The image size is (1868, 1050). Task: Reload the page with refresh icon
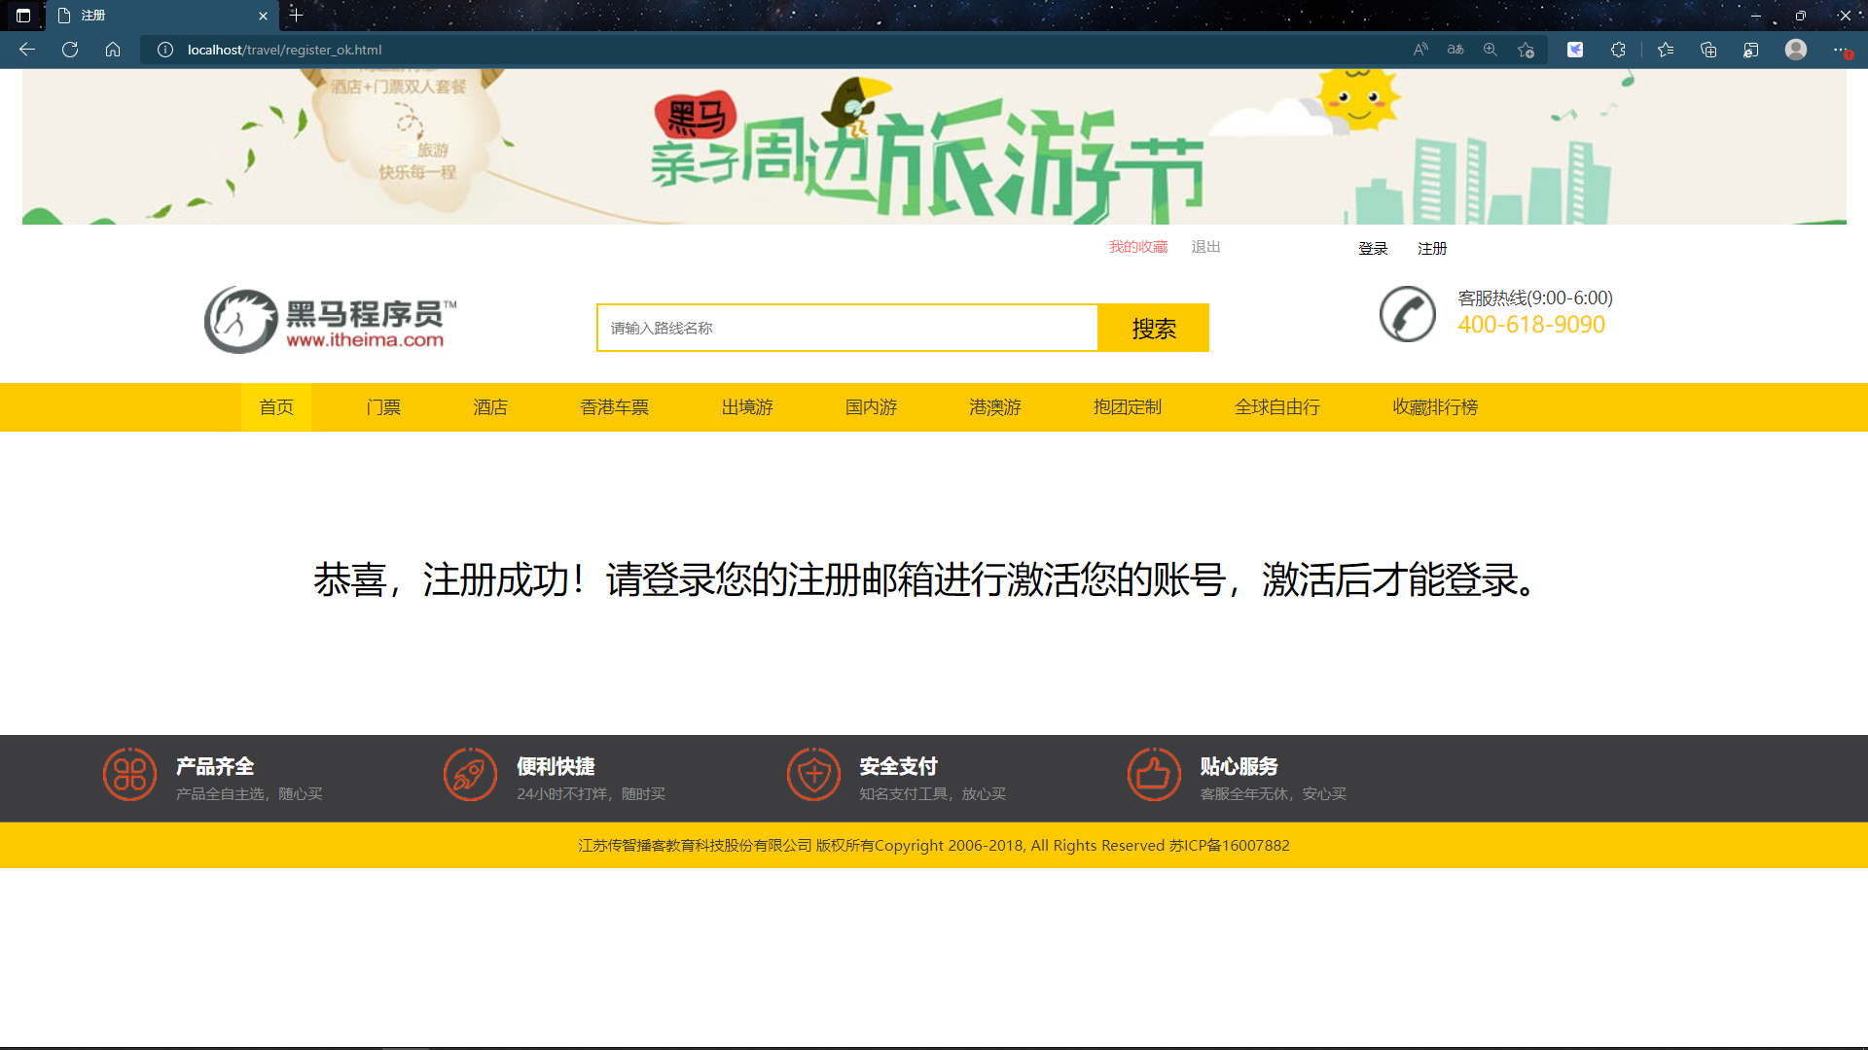(70, 50)
